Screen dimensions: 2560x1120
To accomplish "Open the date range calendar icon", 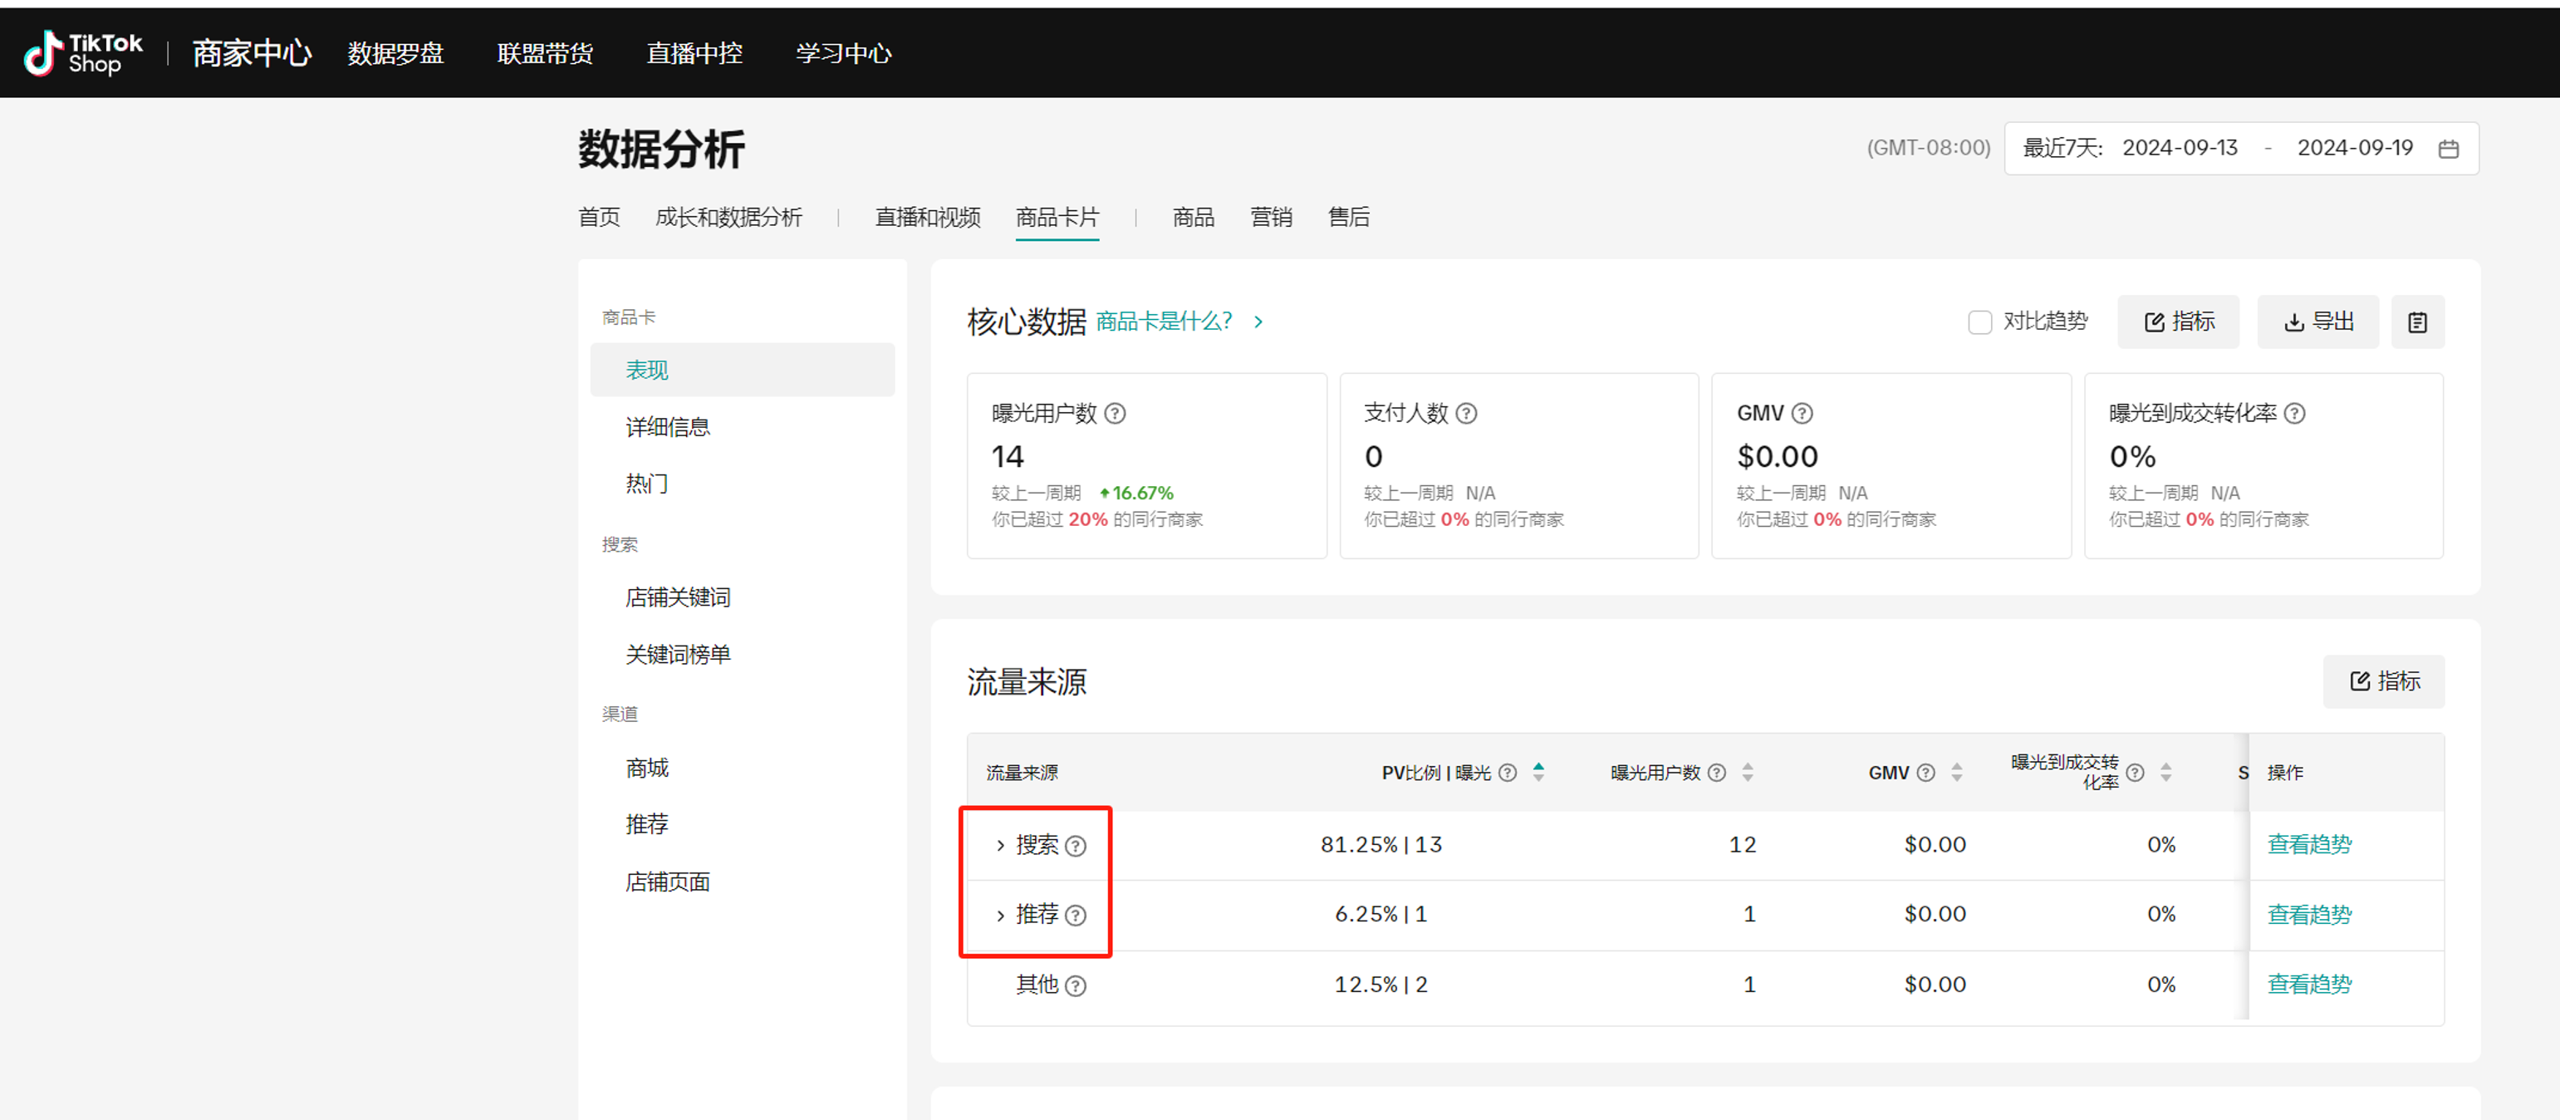I will (x=2449, y=149).
